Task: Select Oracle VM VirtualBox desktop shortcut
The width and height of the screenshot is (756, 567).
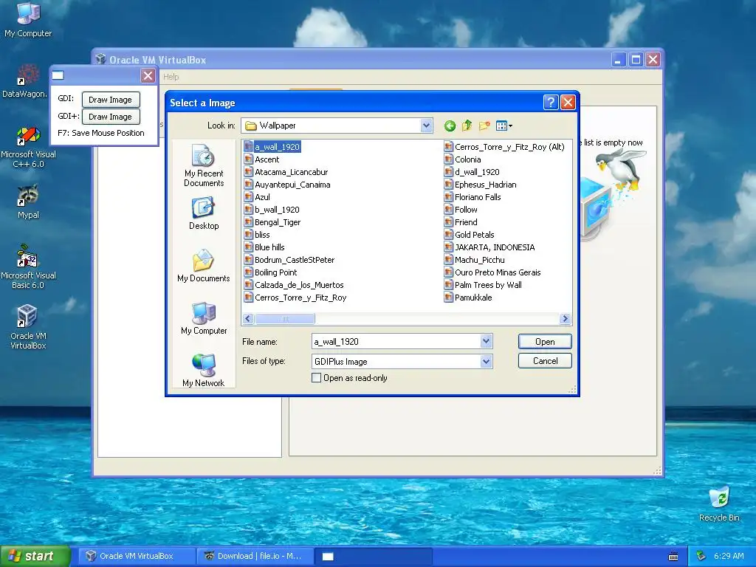Action: point(28,327)
